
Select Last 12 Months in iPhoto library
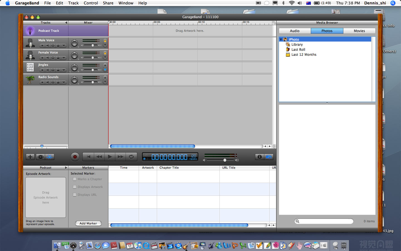click(304, 54)
